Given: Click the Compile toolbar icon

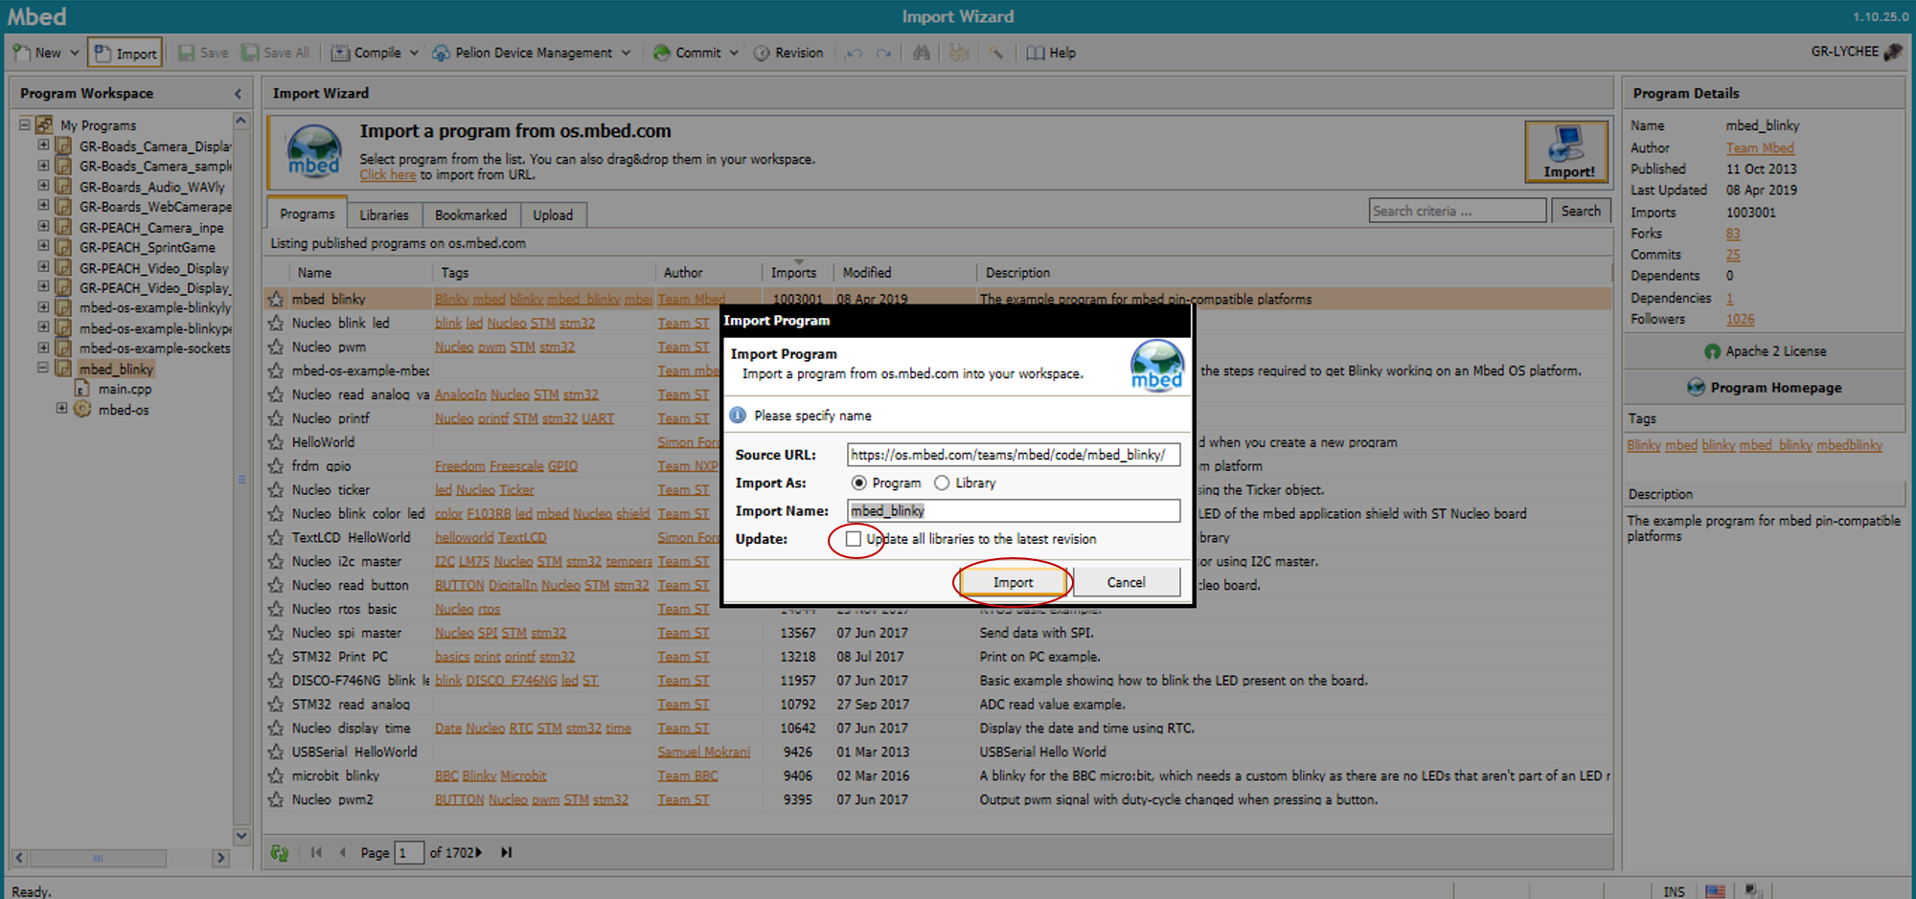Looking at the screenshot, I should tap(340, 53).
